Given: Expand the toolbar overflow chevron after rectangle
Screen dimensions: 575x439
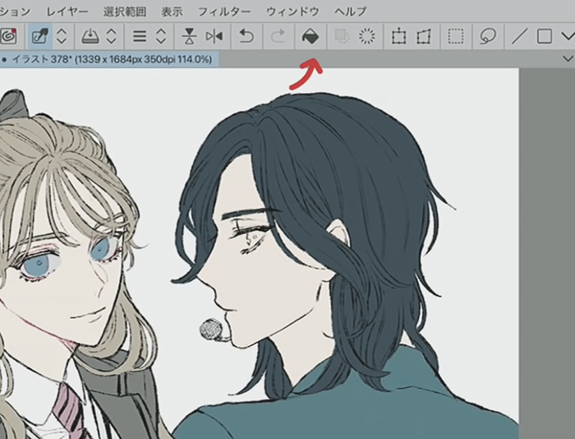Looking at the screenshot, I should pyautogui.click(x=566, y=37).
